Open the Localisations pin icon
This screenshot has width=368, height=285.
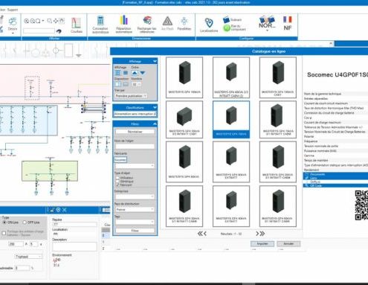(209, 25)
